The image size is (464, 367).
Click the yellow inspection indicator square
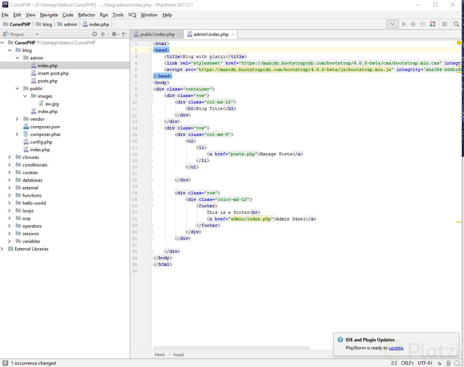[x=459, y=43]
